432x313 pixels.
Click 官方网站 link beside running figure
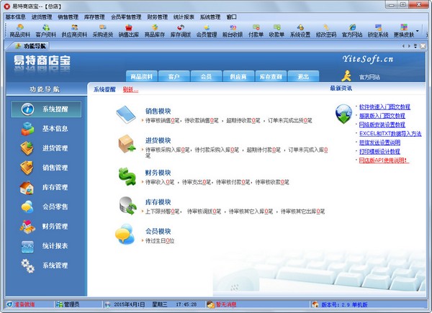[x=369, y=77]
